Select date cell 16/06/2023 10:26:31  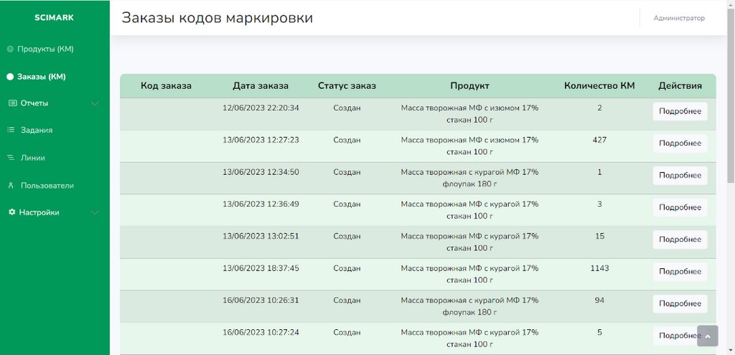261,300
